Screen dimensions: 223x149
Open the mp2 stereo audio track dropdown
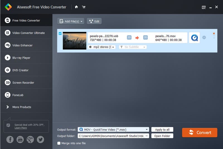[102, 47]
